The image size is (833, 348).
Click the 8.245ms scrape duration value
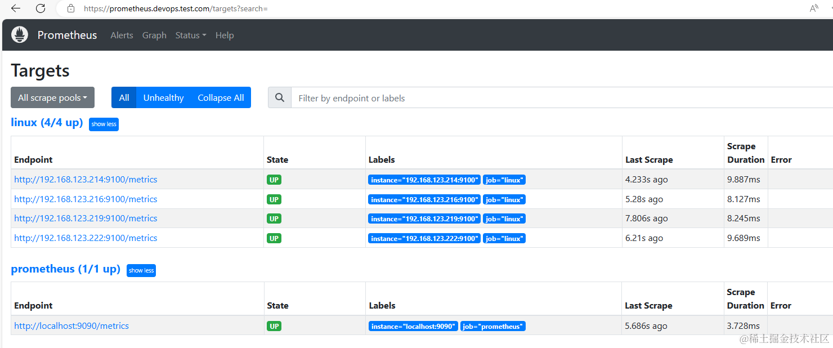pyautogui.click(x=744, y=218)
